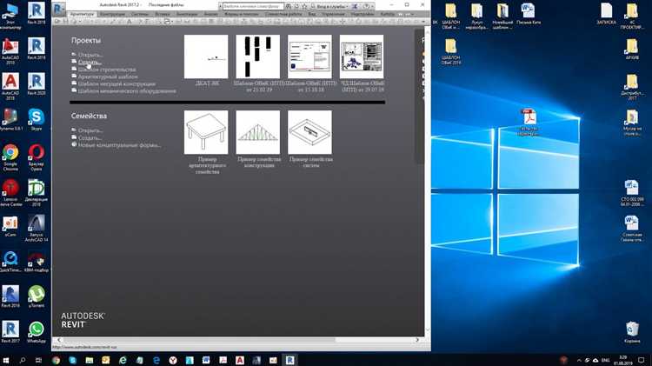
Task: Open the mostly blank first recent project thumbnail
Action: point(206,57)
